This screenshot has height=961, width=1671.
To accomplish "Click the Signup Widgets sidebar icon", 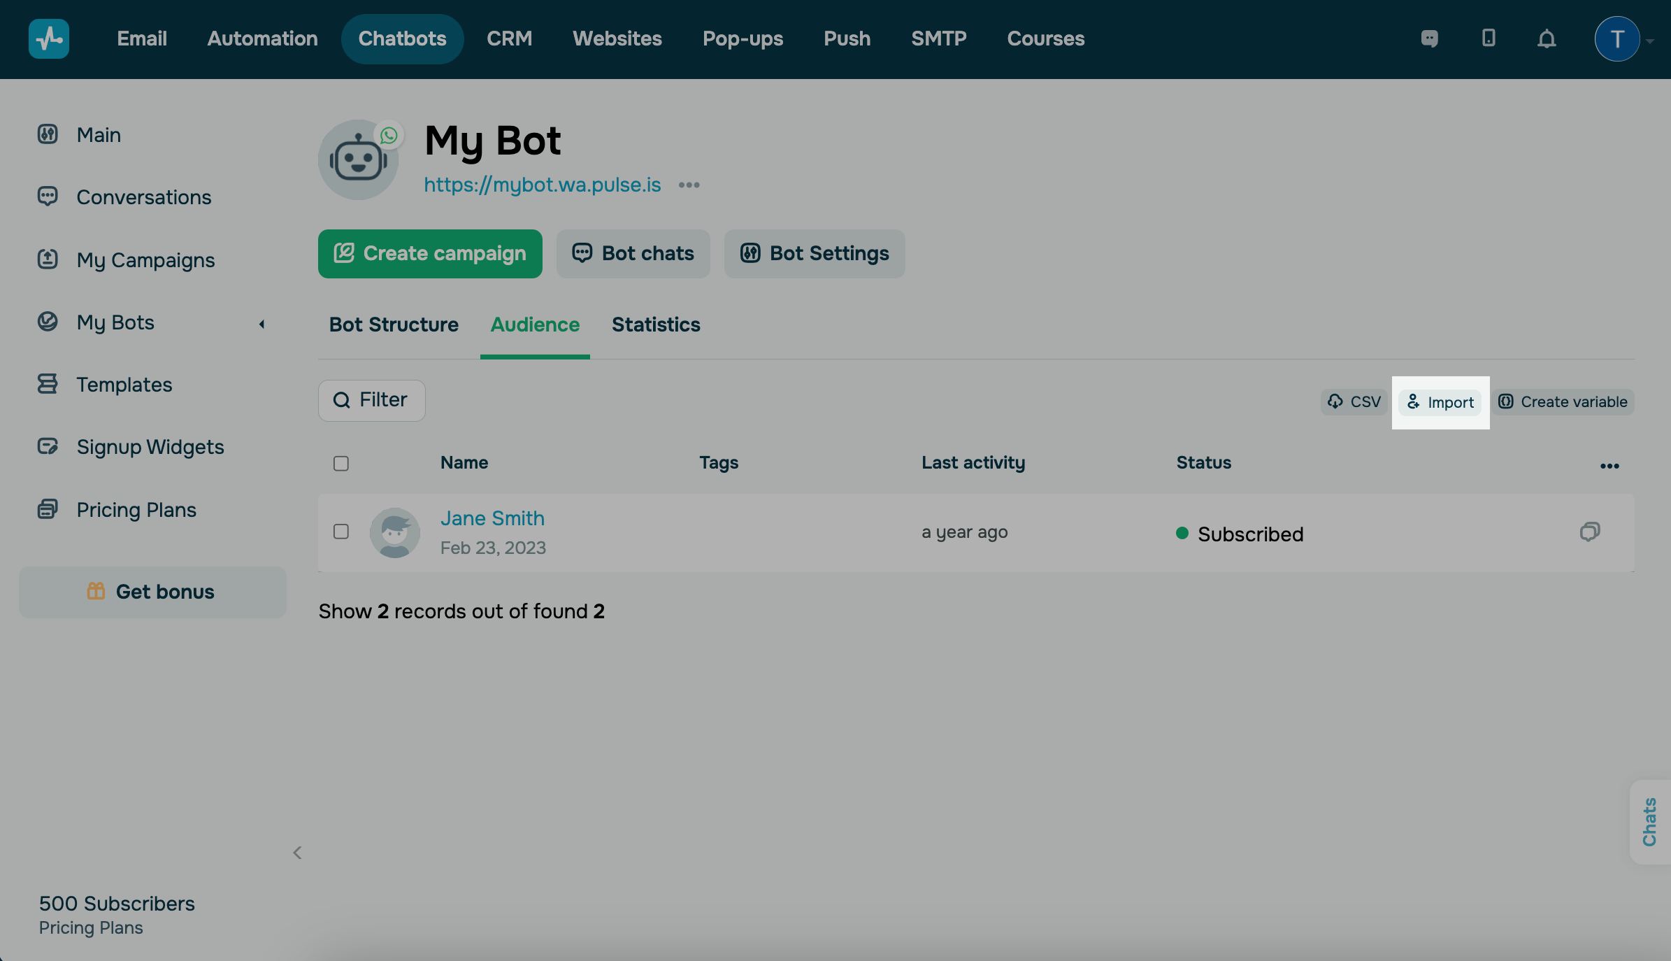I will pyautogui.click(x=48, y=446).
